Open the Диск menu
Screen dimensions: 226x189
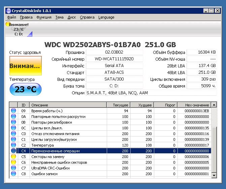(72, 17)
